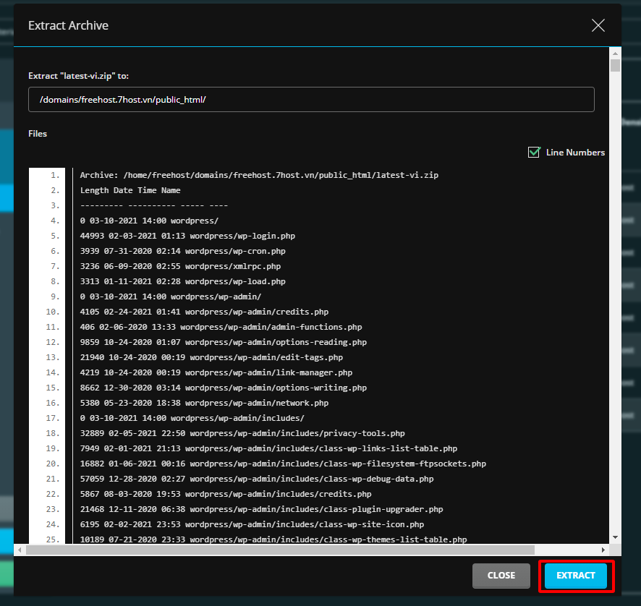Select the admin-functions.php line
The image size is (641, 606).
(221, 327)
